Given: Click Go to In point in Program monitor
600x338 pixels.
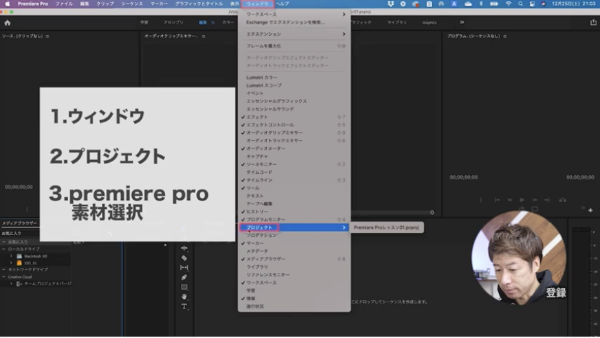Looking at the screenshot, I should tap(497, 200).
